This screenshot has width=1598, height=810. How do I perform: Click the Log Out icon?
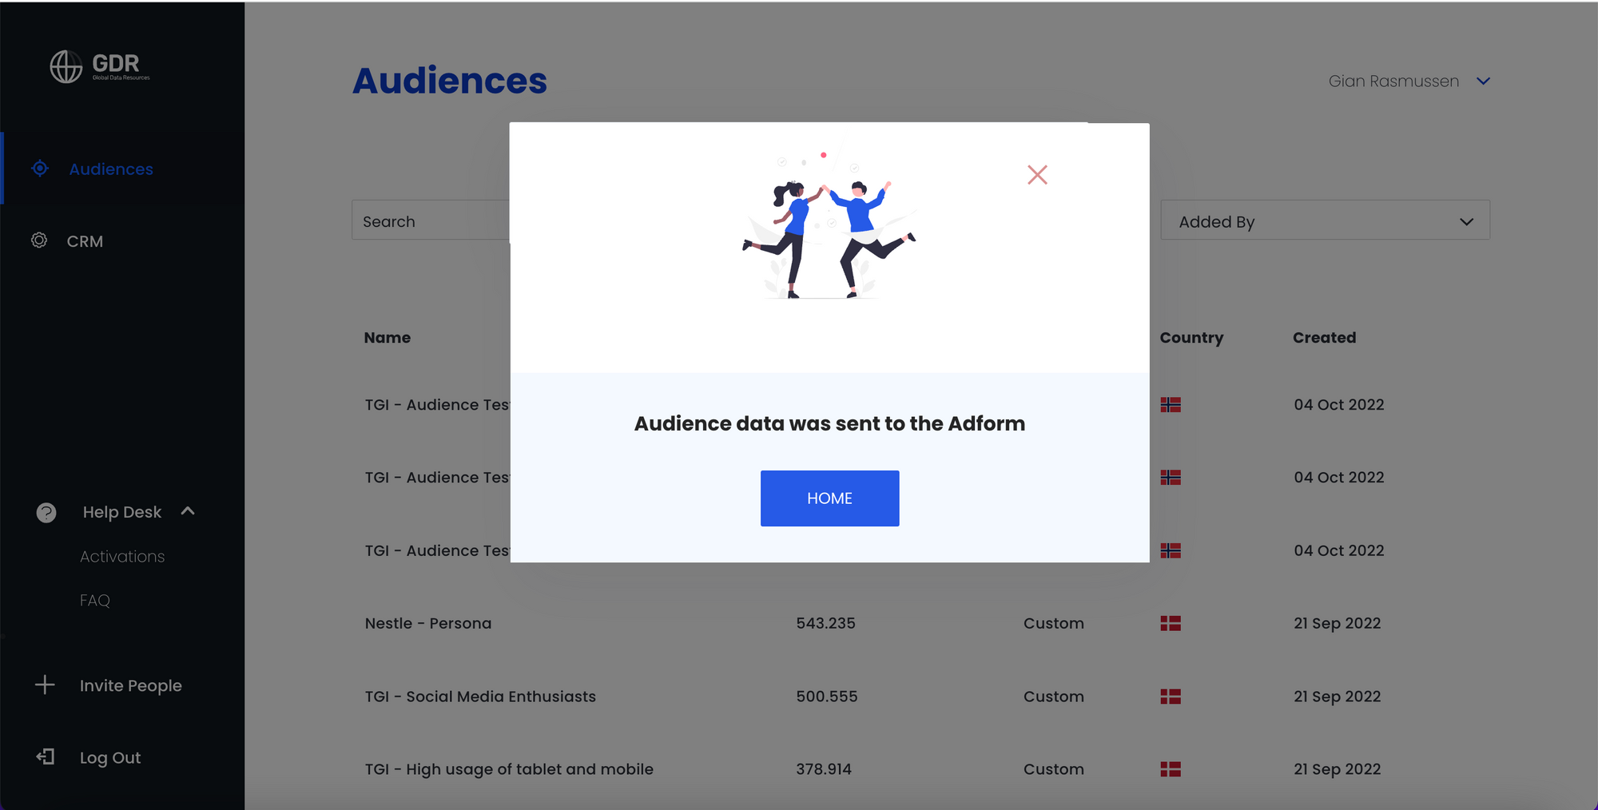(x=46, y=756)
